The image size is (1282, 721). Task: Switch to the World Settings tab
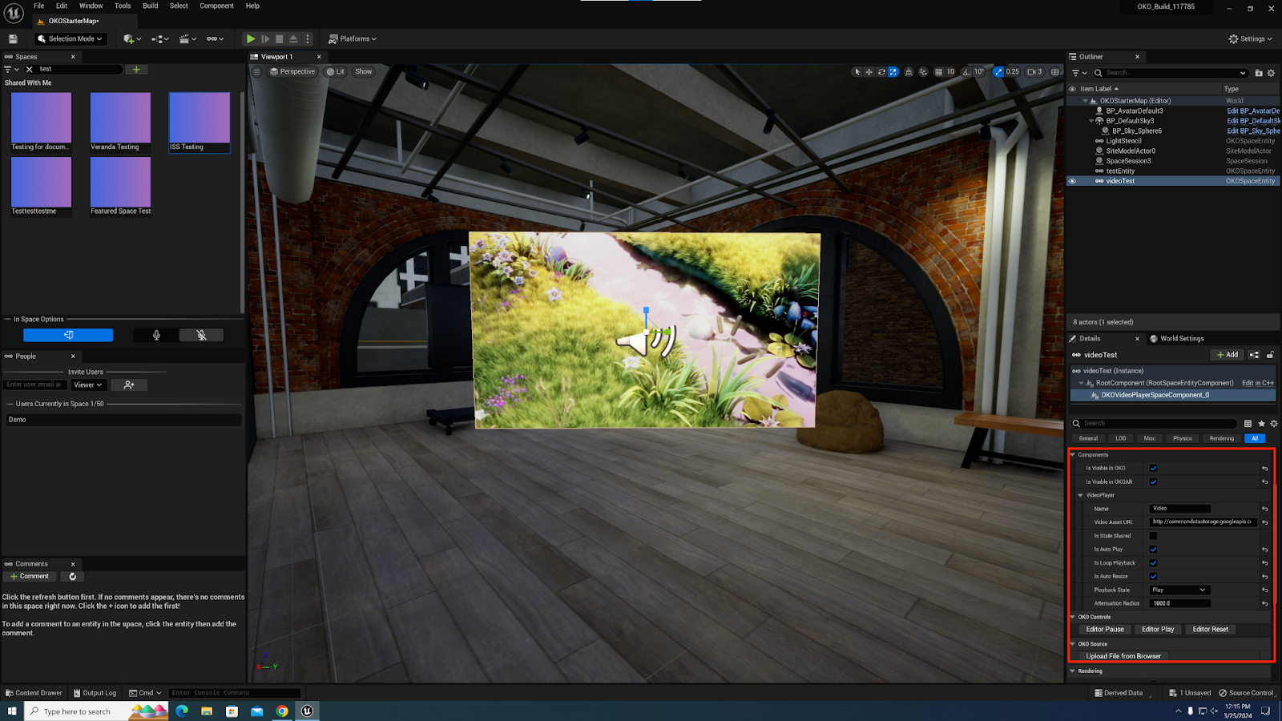[x=1181, y=339]
